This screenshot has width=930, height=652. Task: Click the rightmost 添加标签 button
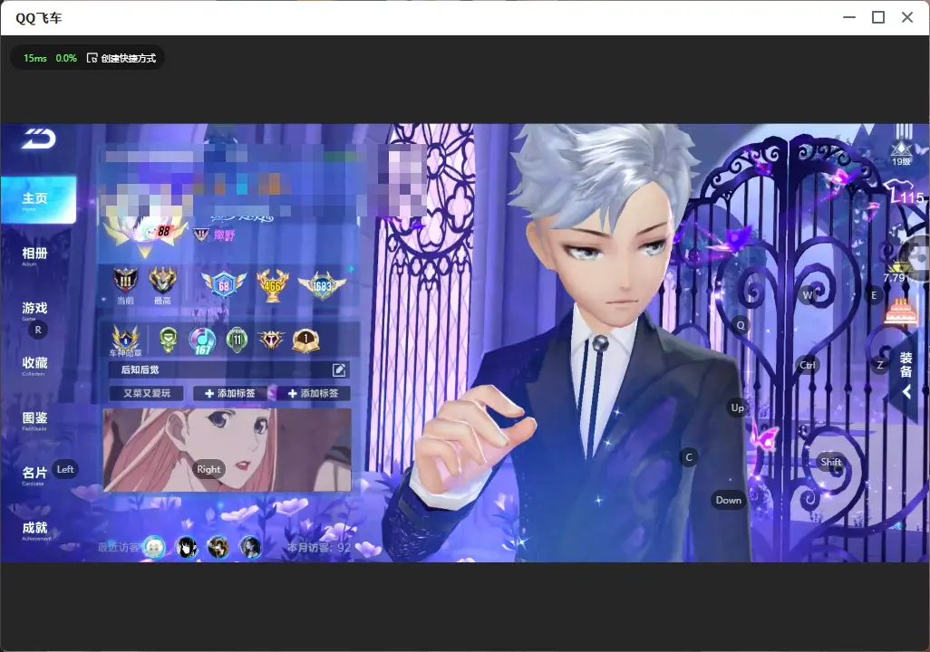click(x=313, y=393)
